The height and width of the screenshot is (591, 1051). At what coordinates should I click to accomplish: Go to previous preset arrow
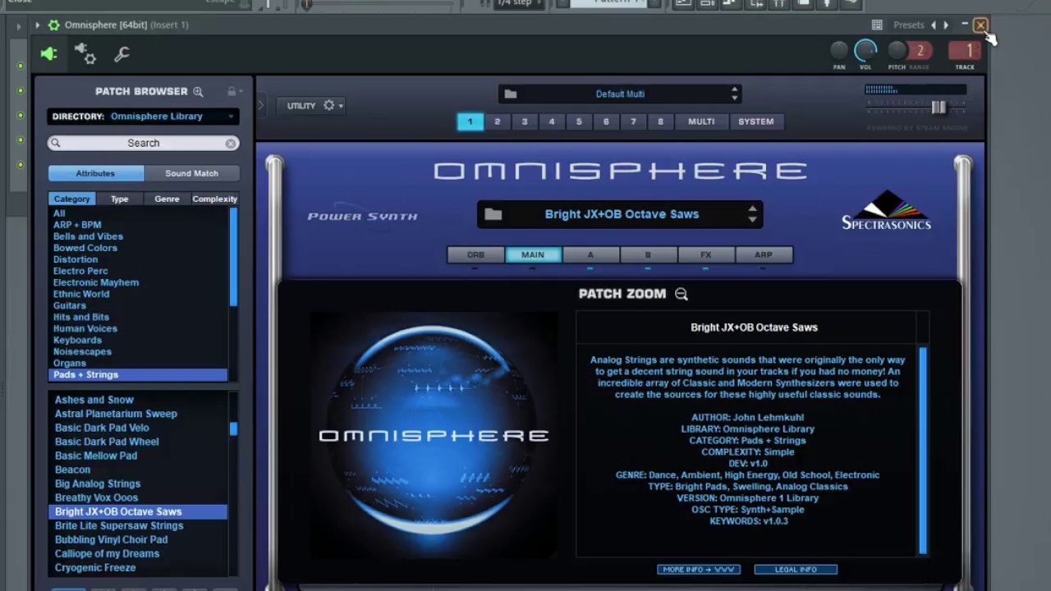[934, 25]
